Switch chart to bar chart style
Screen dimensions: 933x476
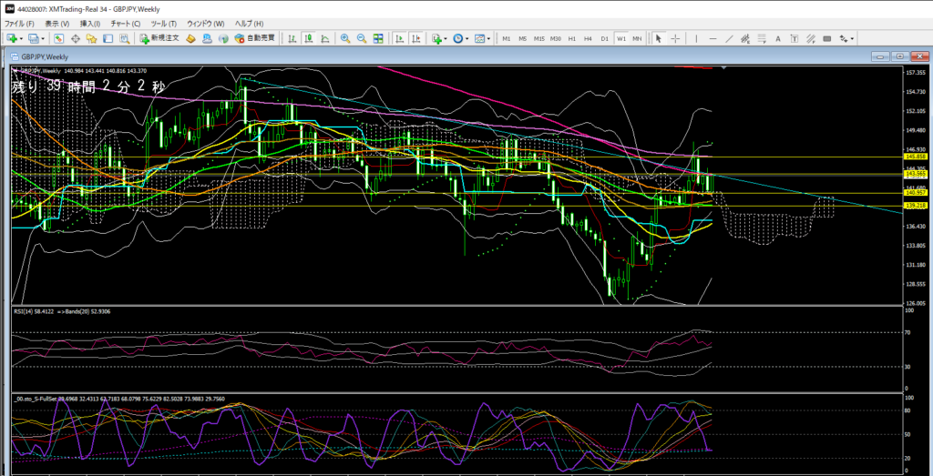point(292,38)
